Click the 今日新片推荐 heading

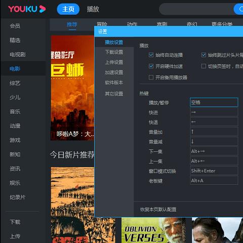click(72, 154)
